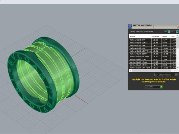Click the 12.09 grams value
The image size is (179, 134).
[x=155, y=40]
